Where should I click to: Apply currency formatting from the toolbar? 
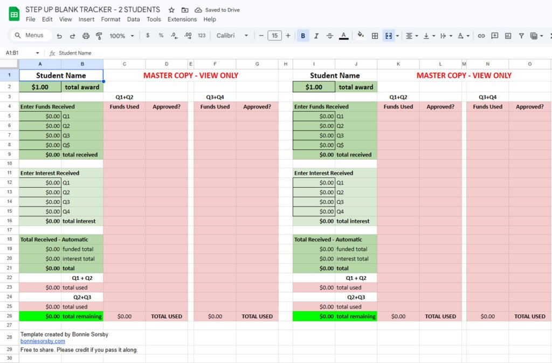(148, 36)
